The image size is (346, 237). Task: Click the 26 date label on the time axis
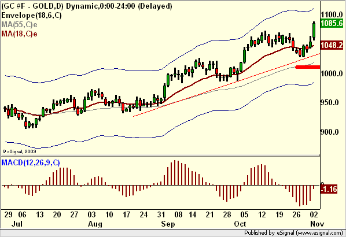pyautogui.click(x=297, y=214)
